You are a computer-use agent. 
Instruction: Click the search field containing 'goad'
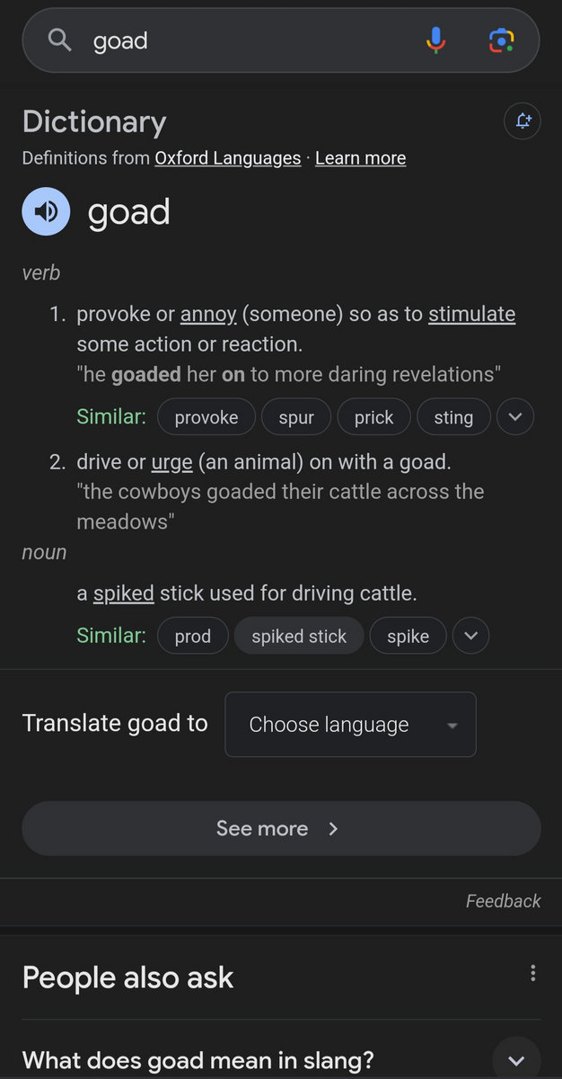coord(251,40)
